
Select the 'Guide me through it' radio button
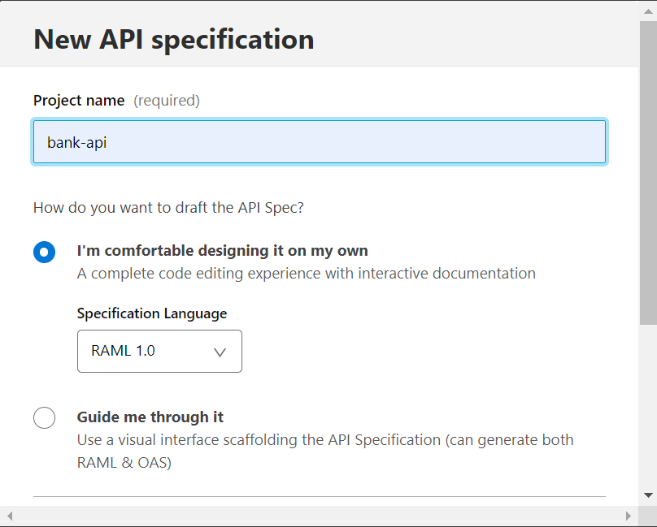(x=45, y=418)
